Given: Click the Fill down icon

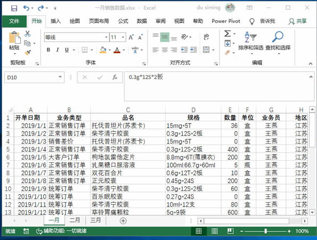Looking at the screenshot, I should tap(227, 43).
